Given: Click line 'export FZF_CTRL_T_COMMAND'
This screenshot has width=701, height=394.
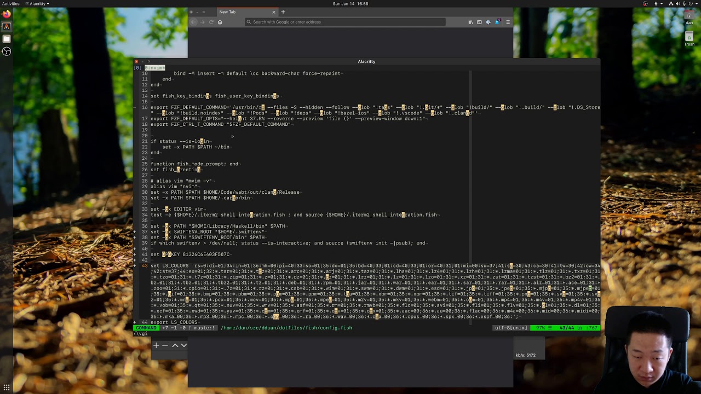Looking at the screenshot, I should (221, 124).
